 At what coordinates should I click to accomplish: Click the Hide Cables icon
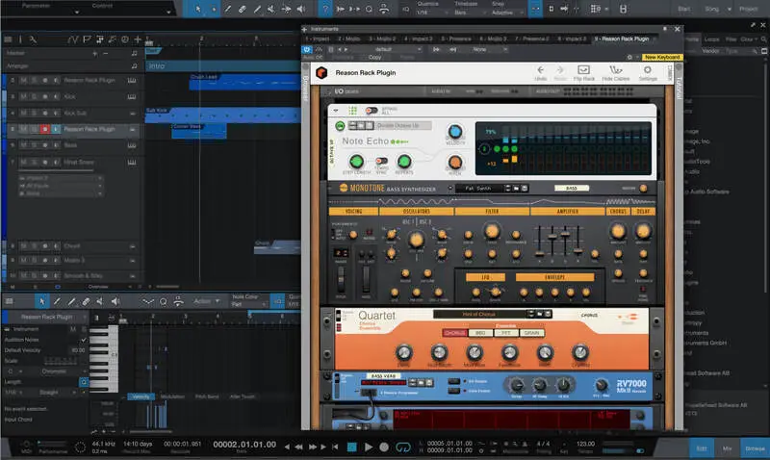click(x=616, y=70)
